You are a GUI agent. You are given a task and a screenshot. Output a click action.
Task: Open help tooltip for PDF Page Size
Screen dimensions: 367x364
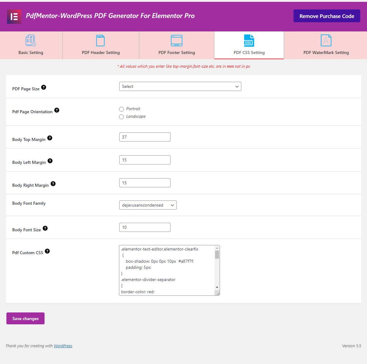coord(44,87)
